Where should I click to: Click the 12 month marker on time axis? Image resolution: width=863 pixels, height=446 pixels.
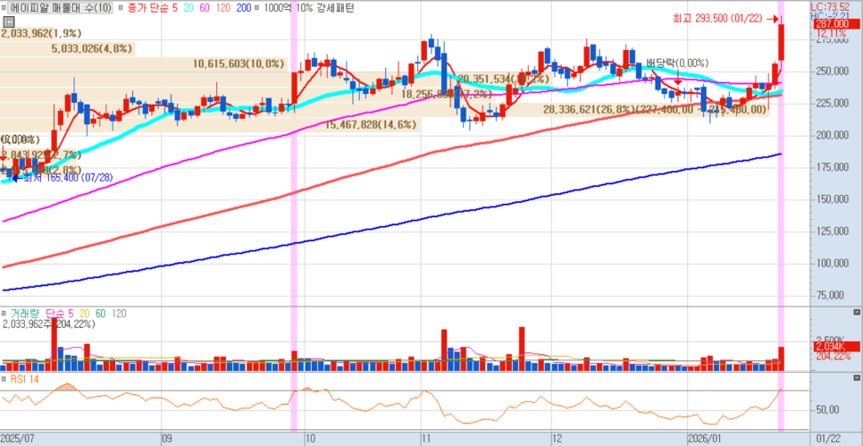pyautogui.click(x=557, y=439)
